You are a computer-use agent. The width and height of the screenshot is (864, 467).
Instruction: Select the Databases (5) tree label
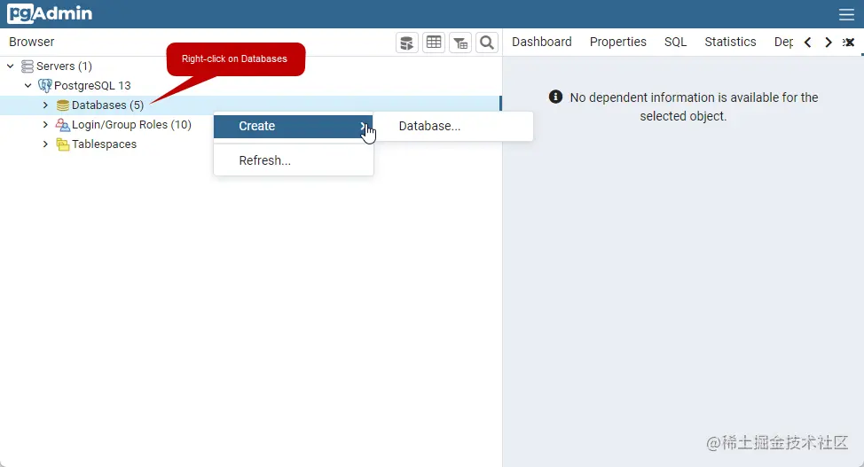click(x=107, y=105)
